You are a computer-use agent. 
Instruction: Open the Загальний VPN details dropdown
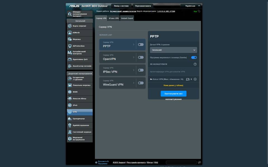coord(173,50)
